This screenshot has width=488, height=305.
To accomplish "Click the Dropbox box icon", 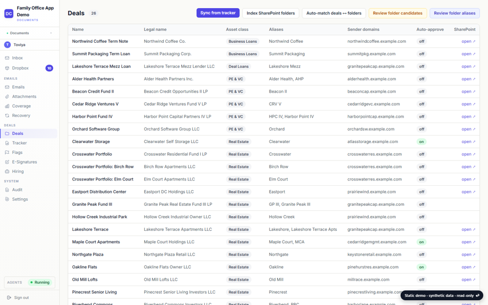I will pos(7,68).
